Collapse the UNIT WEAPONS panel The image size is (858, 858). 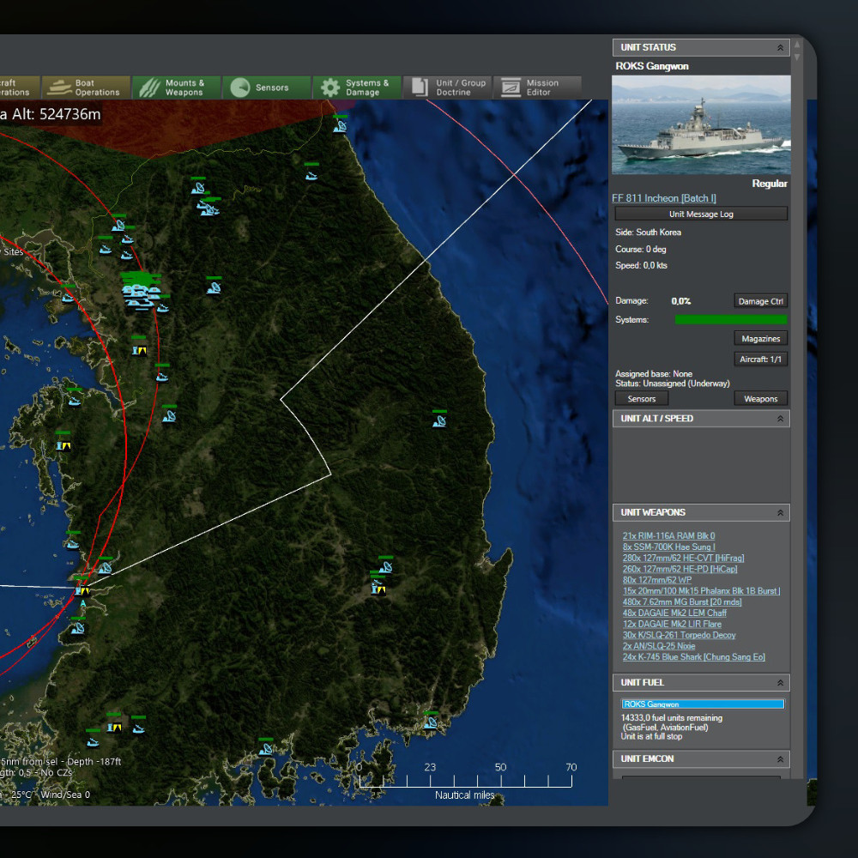(x=780, y=513)
